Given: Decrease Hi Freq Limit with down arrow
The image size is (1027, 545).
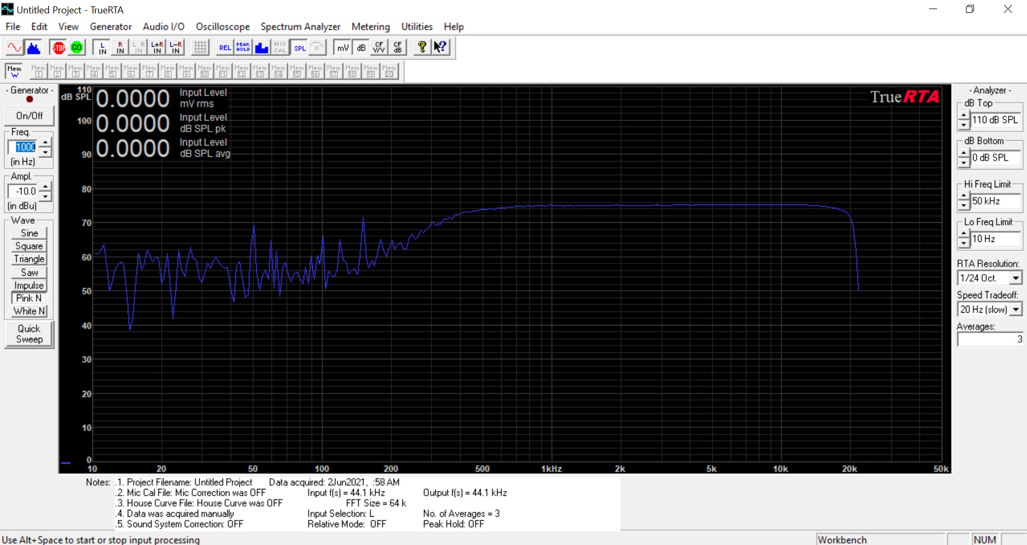Looking at the screenshot, I should tap(964, 206).
